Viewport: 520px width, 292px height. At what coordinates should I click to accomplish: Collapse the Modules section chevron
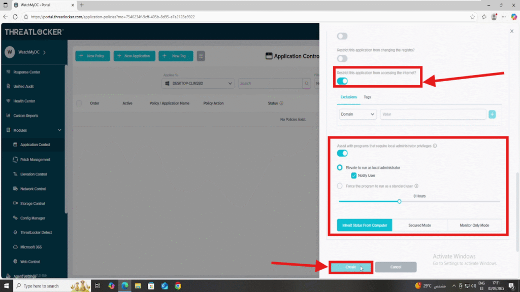[x=60, y=130]
